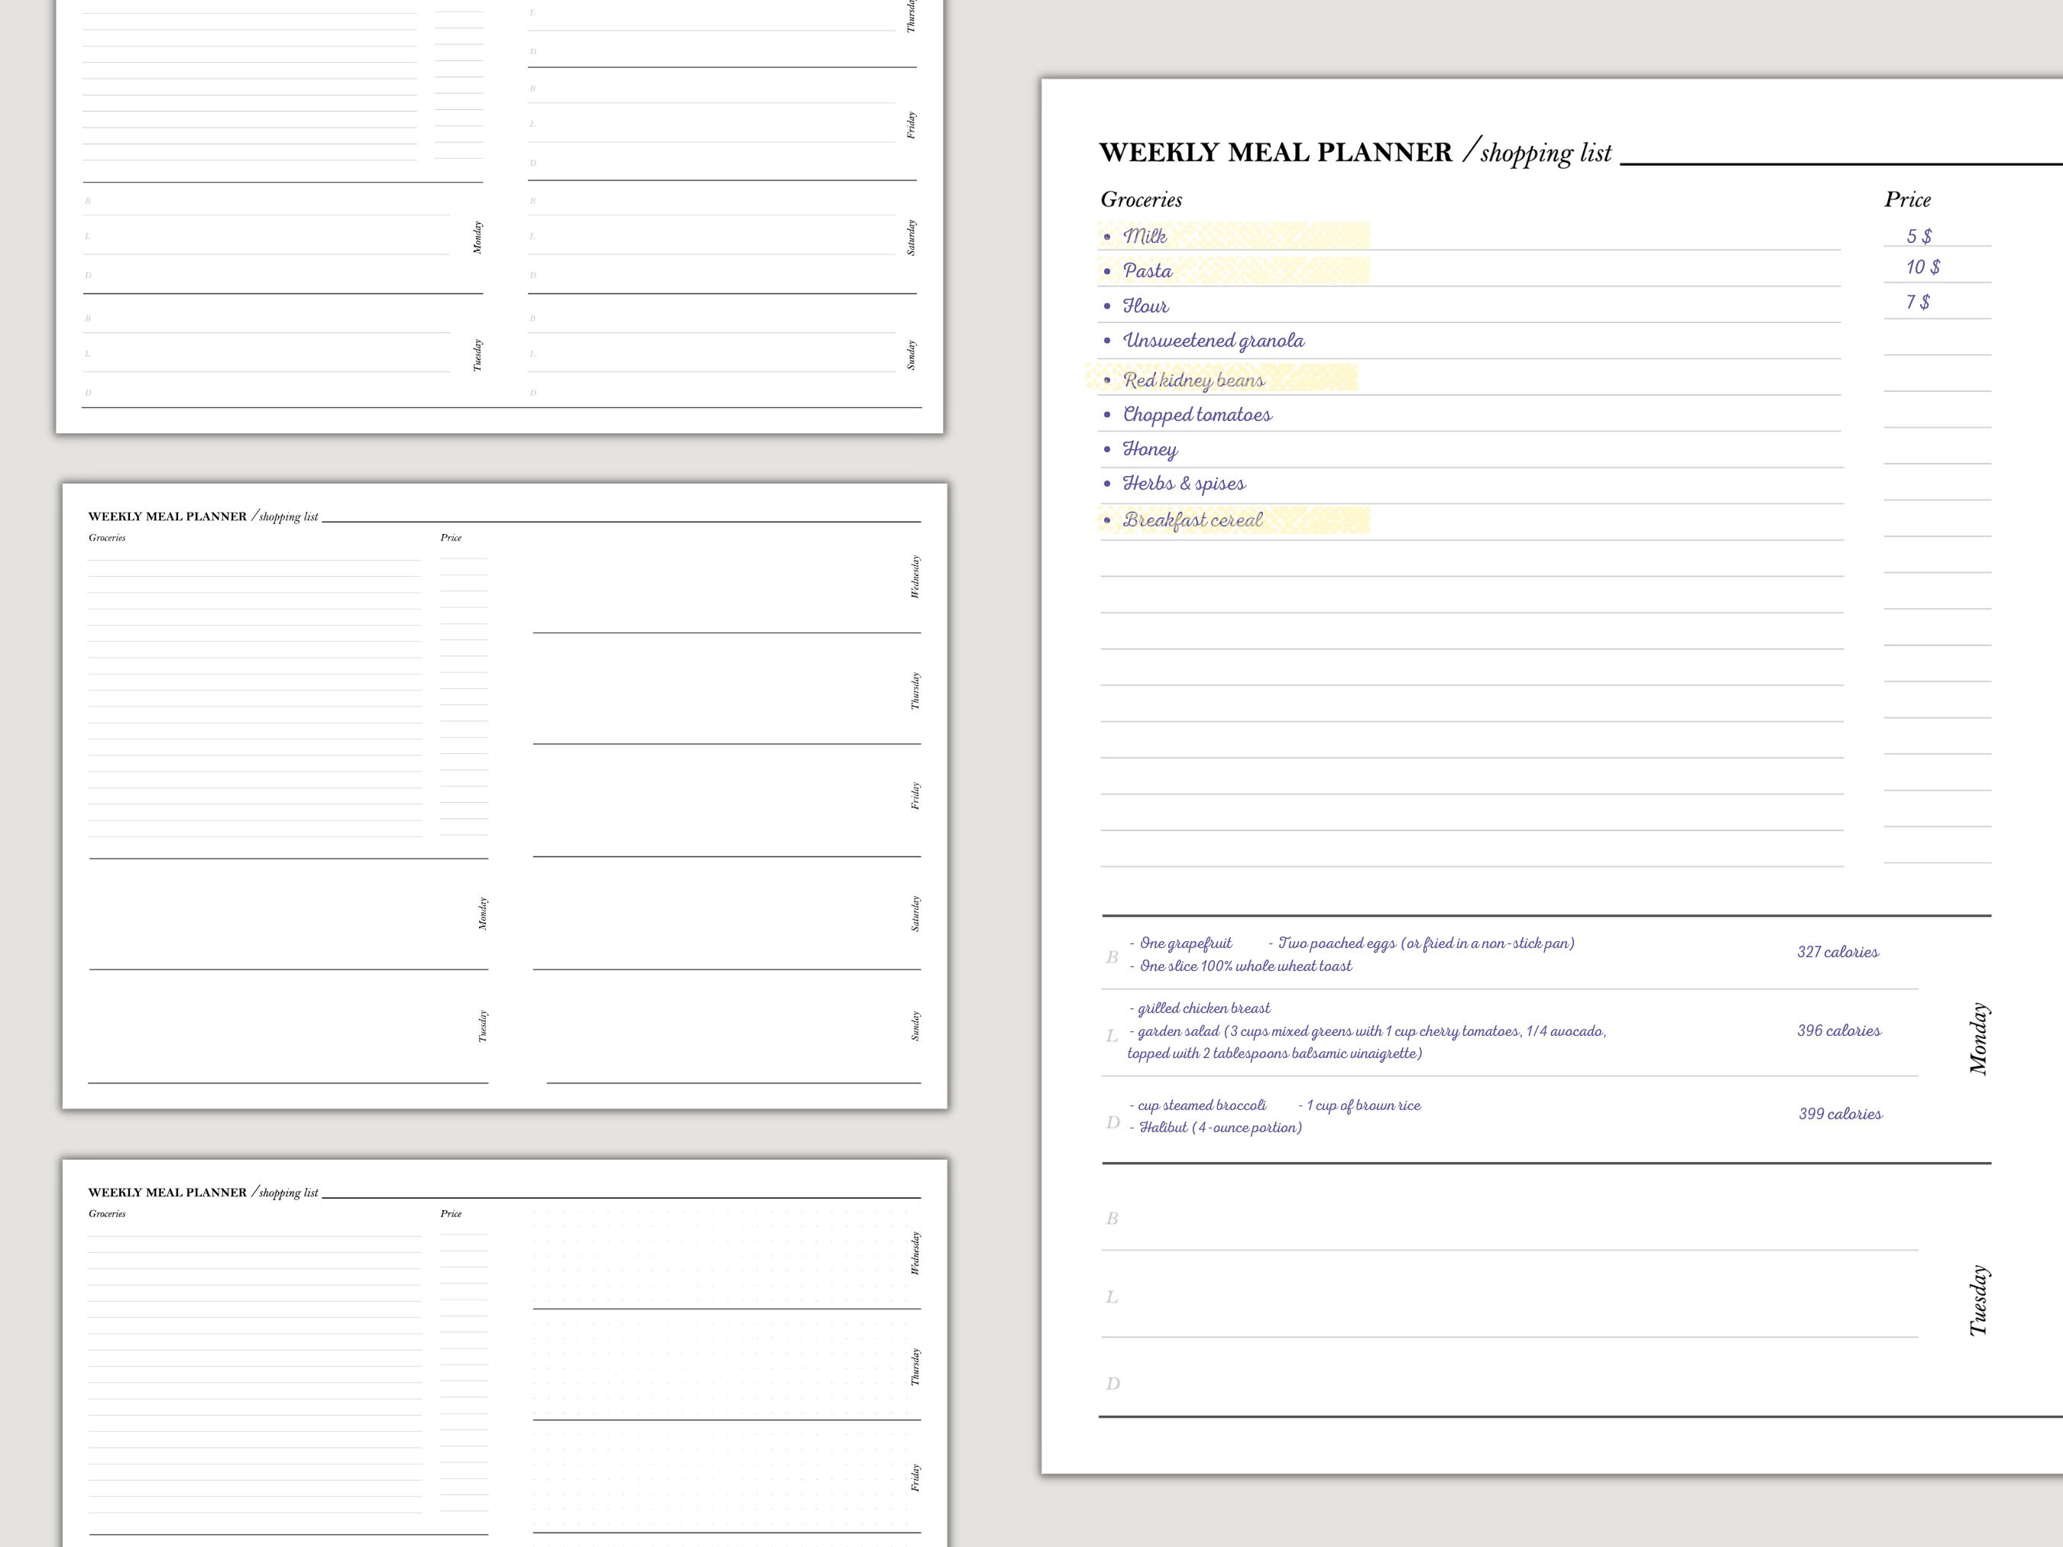Select the balsamic vinaigrette line
Viewport: 2063px width, 1547px height.
(x=1275, y=1053)
